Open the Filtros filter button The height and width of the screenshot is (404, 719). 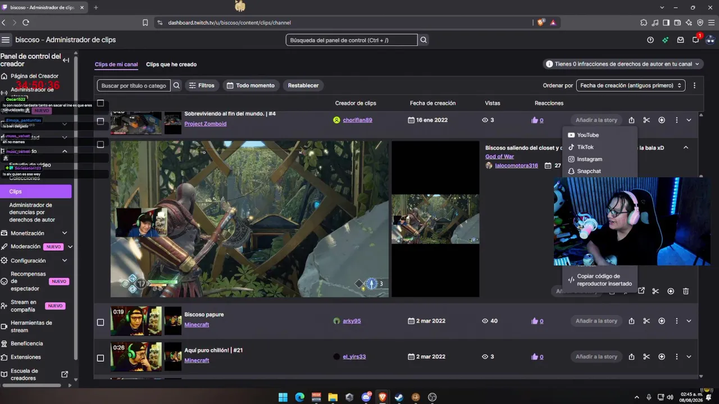(202, 85)
